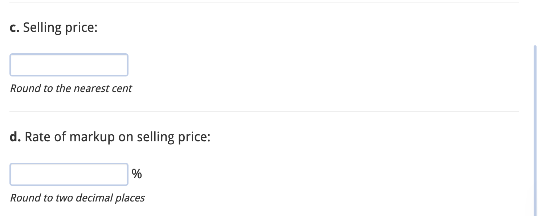This screenshot has height=216, width=538.
Task: Click the 'Round to the nearest cent' hint text
Action: [71, 88]
